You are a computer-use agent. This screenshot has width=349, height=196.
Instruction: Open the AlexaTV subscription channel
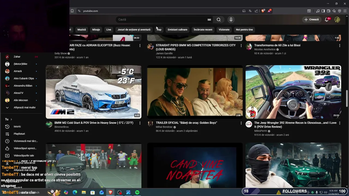tap(22, 93)
